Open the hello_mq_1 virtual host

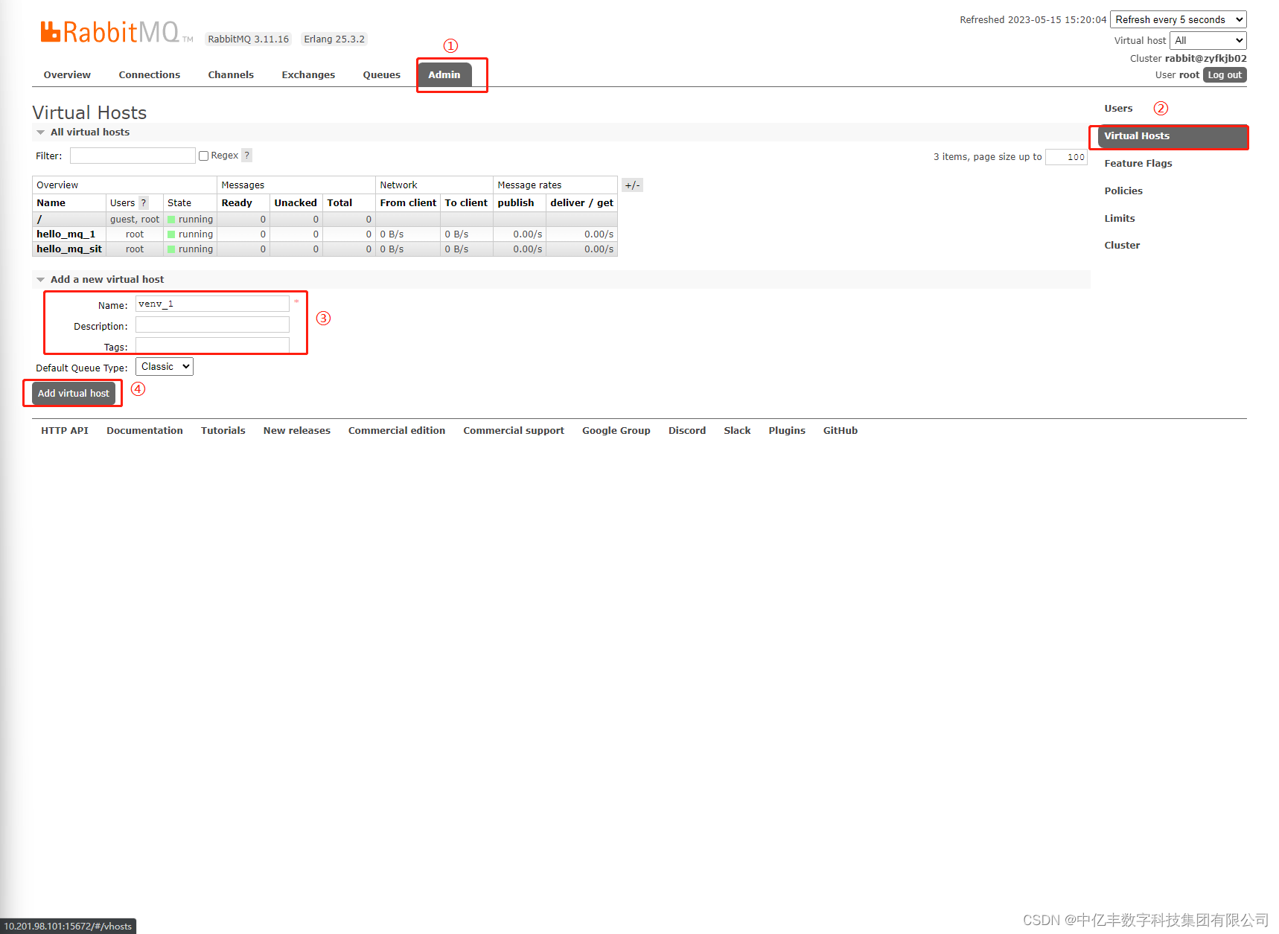66,234
